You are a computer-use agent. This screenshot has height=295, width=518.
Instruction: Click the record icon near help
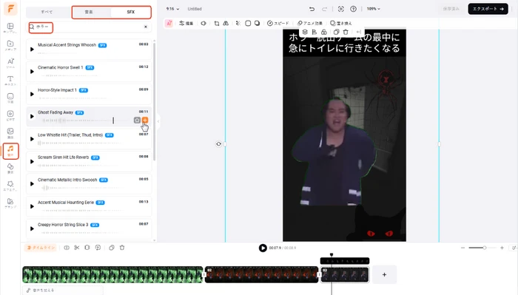[x=341, y=9]
